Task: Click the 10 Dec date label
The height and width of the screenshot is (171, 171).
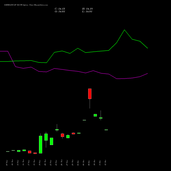Action: click(94, 163)
